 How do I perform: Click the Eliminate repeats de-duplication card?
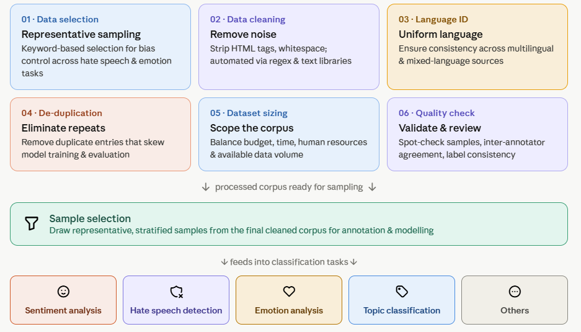tap(100, 134)
